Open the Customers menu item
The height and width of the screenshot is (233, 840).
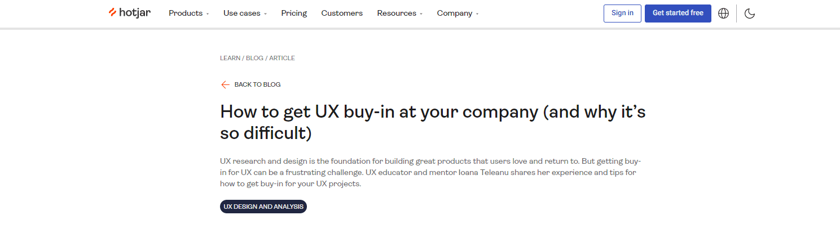tap(342, 13)
